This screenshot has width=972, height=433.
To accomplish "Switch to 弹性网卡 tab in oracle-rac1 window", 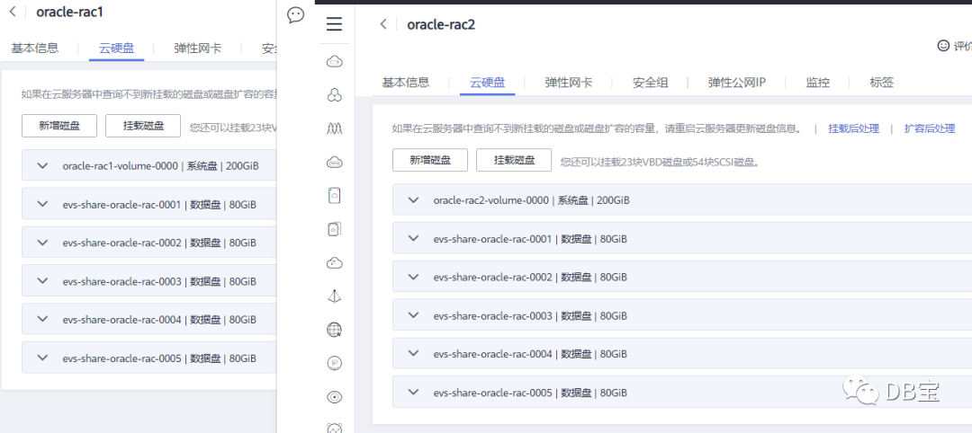I will coord(198,49).
